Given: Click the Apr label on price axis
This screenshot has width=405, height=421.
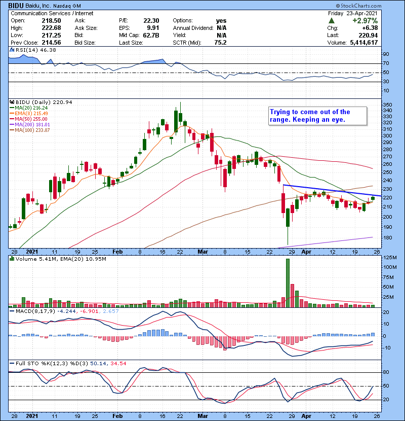Looking at the screenshot, I should pos(306,252).
